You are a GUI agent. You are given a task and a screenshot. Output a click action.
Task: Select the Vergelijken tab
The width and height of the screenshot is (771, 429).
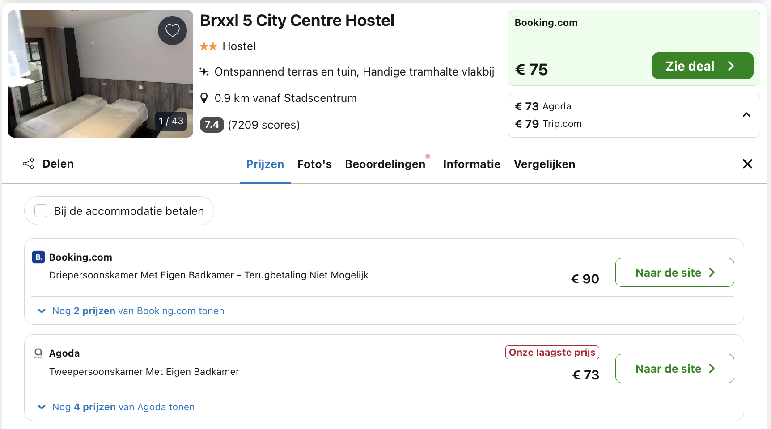point(544,164)
